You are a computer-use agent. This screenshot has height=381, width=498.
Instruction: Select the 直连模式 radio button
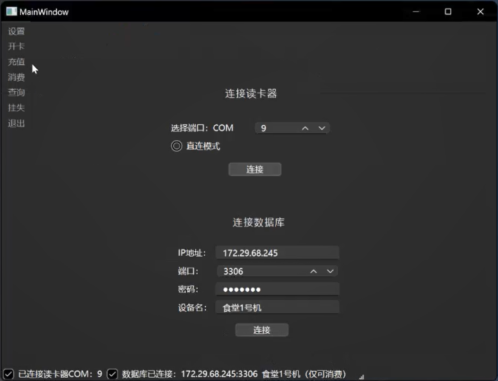176,146
